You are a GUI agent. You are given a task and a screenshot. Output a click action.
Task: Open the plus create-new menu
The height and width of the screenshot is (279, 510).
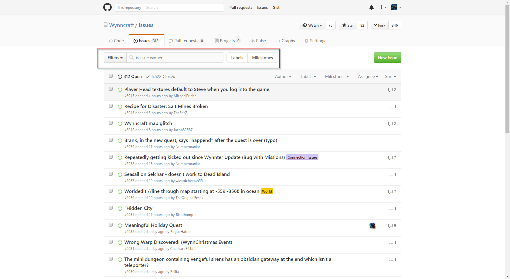coord(383,7)
